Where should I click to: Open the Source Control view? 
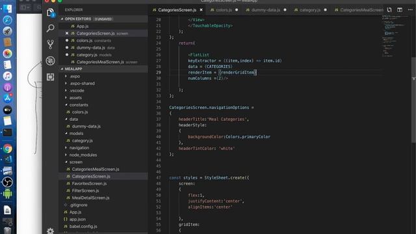(50, 44)
